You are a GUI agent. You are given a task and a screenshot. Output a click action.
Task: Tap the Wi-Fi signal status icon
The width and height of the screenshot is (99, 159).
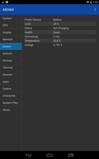(x=88, y=2)
